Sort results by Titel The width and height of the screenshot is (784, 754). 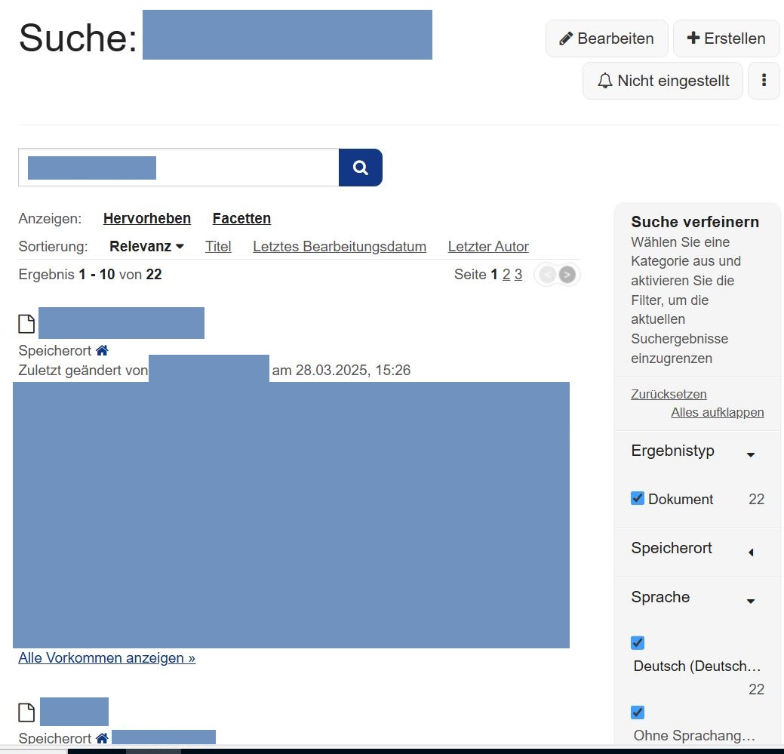click(x=218, y=247)
